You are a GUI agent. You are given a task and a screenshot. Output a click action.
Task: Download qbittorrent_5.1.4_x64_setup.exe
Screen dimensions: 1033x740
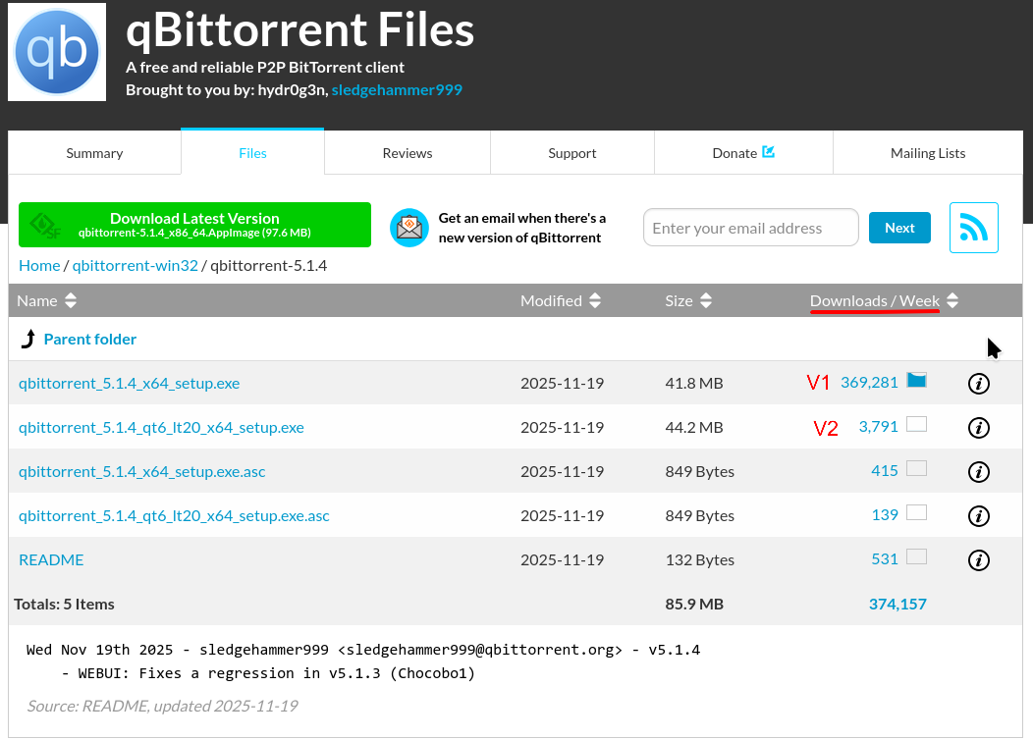click(x=130, y=383)
